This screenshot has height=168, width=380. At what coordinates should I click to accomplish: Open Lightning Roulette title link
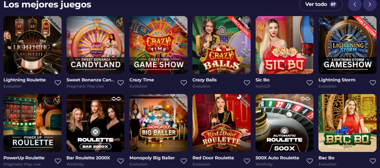tap(25, 80)
